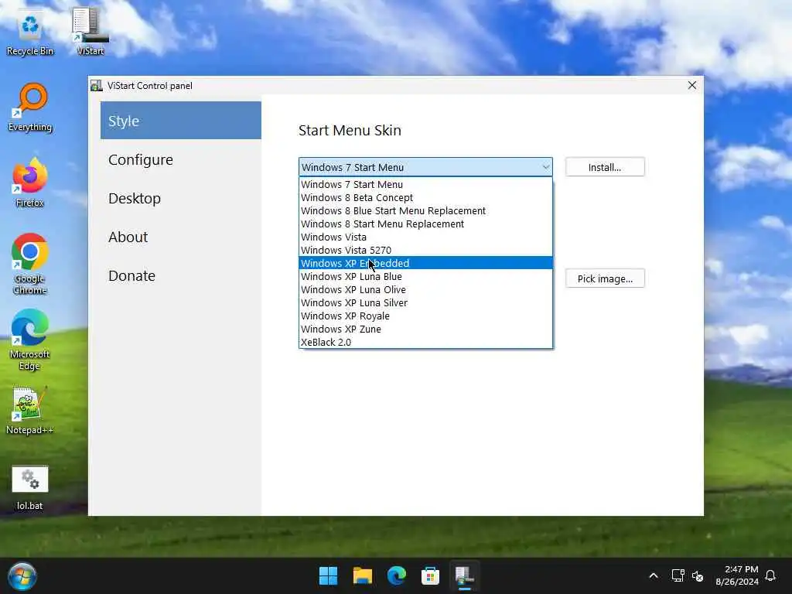Image resolution: width=792 pixels, height=594 pixels.
Task: Launch the Everything search desktop icon
Action: pyautogui.click(x=30, y=108)
